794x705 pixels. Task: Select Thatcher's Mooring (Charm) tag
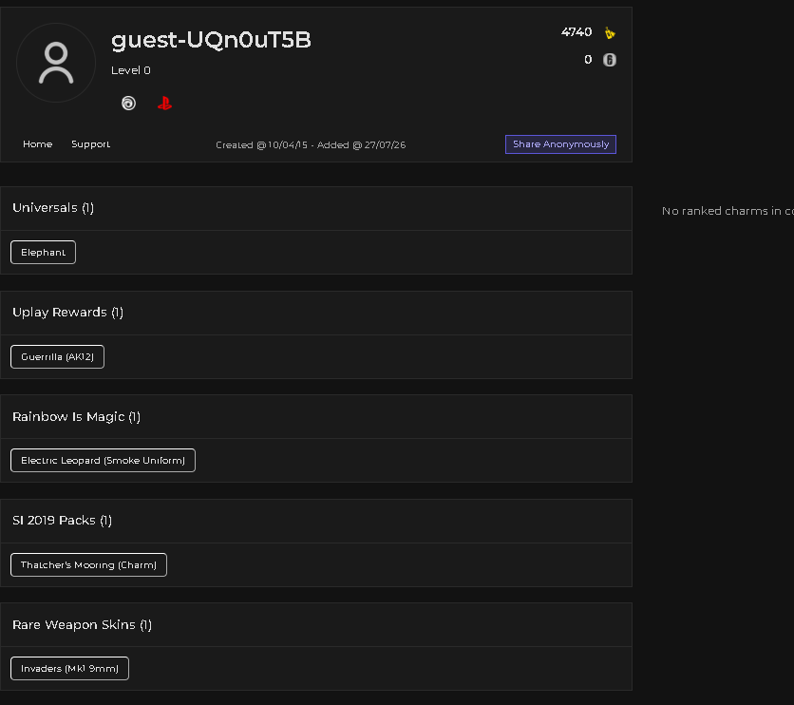88,564
